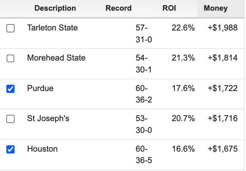Click Tarleton State's +$1,988 money value
The image size is (246, 171).
[223, 28]
